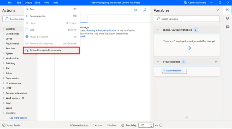
Task: Add a new input or output variable
Action: tap(189, 48)
